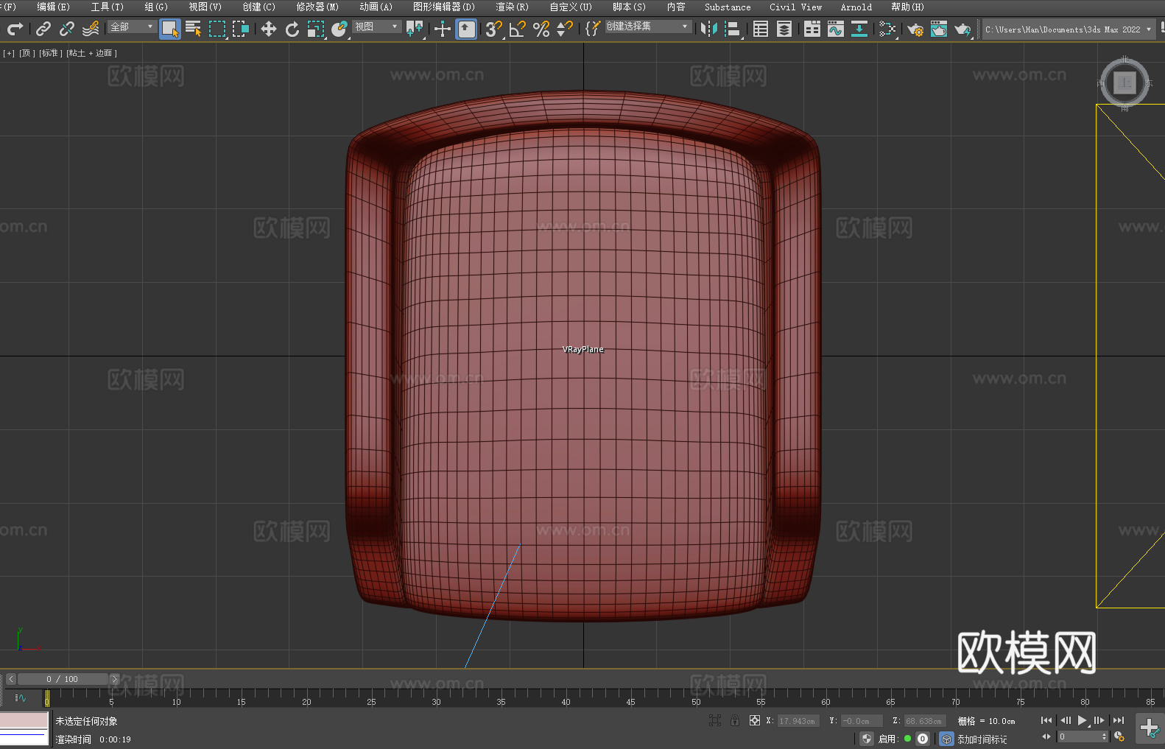Screen dimensions: 1165x749
Task: Open the Arnold menu
Action: (x=856, y=7)
